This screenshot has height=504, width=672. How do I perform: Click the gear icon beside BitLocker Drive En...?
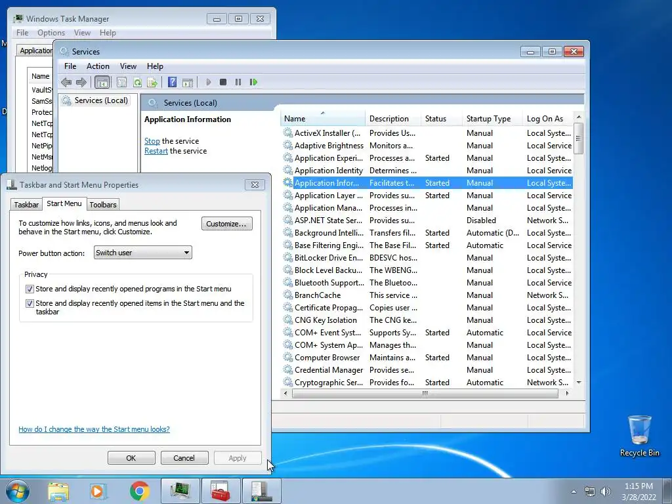(288, 257)
